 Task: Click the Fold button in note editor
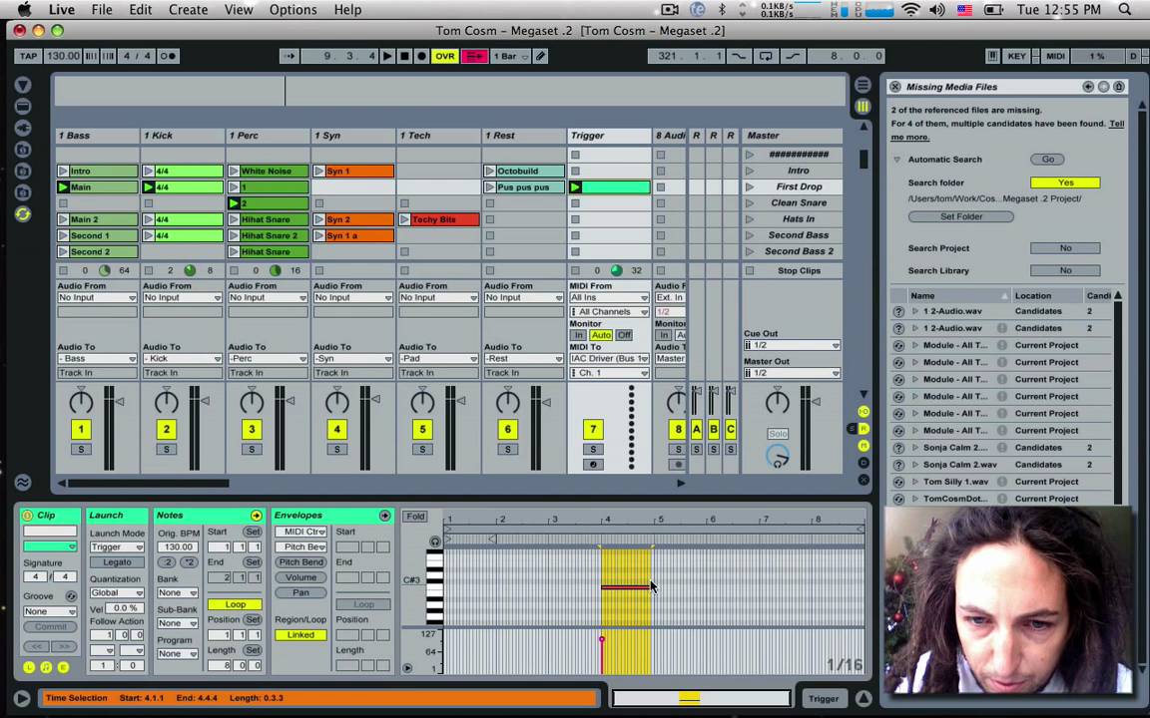(x=415, y=517)
